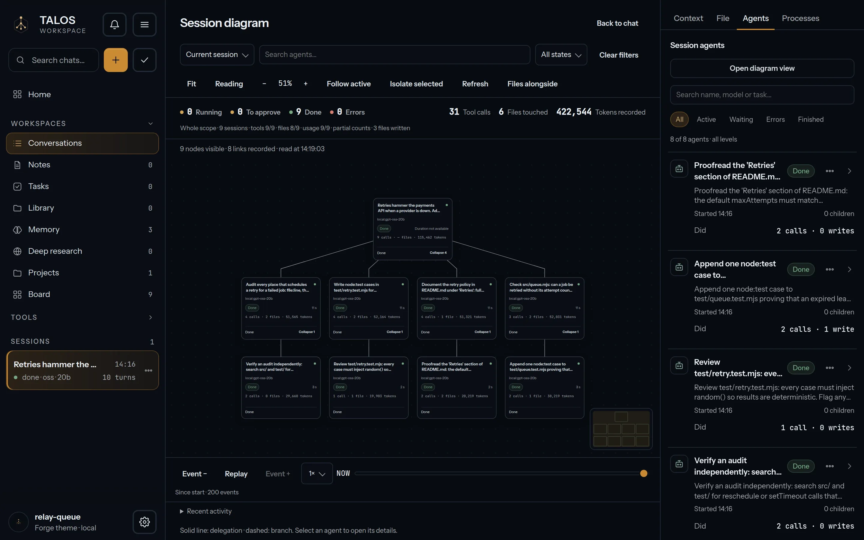Open settings gear in sidebar footer
This screenshot has width=864, height=540.
(145, 522)
